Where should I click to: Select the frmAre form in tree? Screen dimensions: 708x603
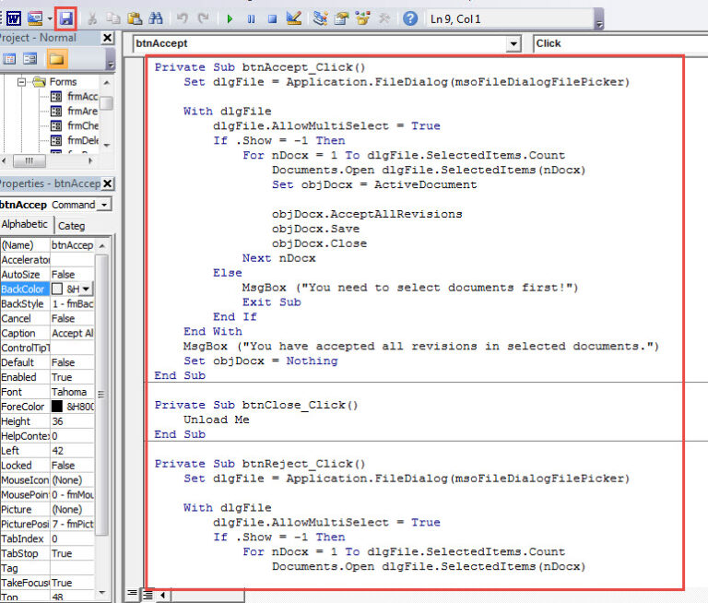pos(83,112)
